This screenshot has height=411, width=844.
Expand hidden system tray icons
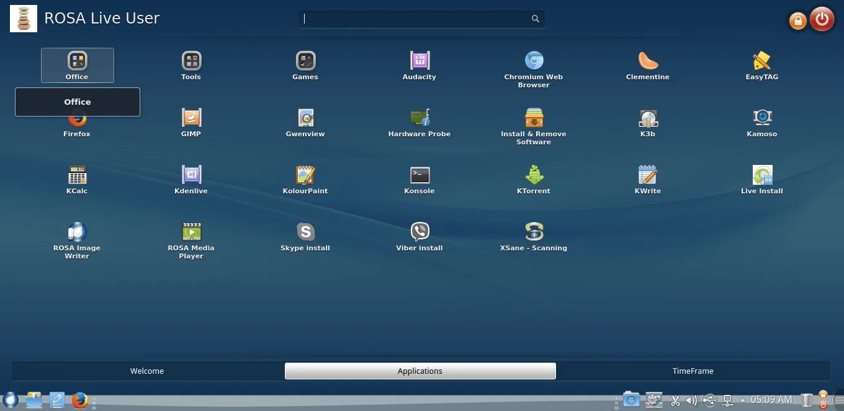click(743, 400)
